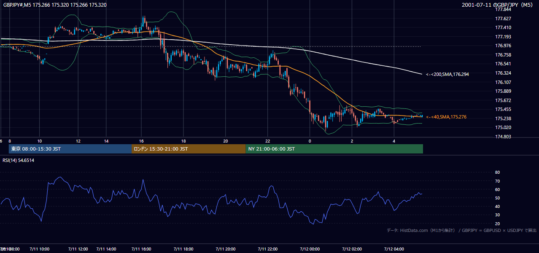Click the 7/11 20:00 bottom time label

(x=225, y=249)
